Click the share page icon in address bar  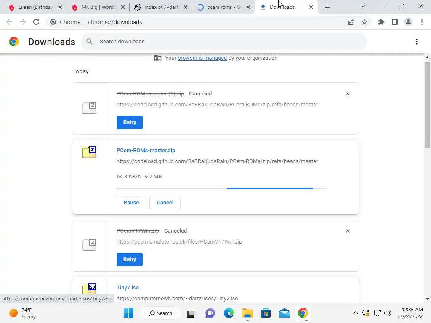(x=351, y=22)
